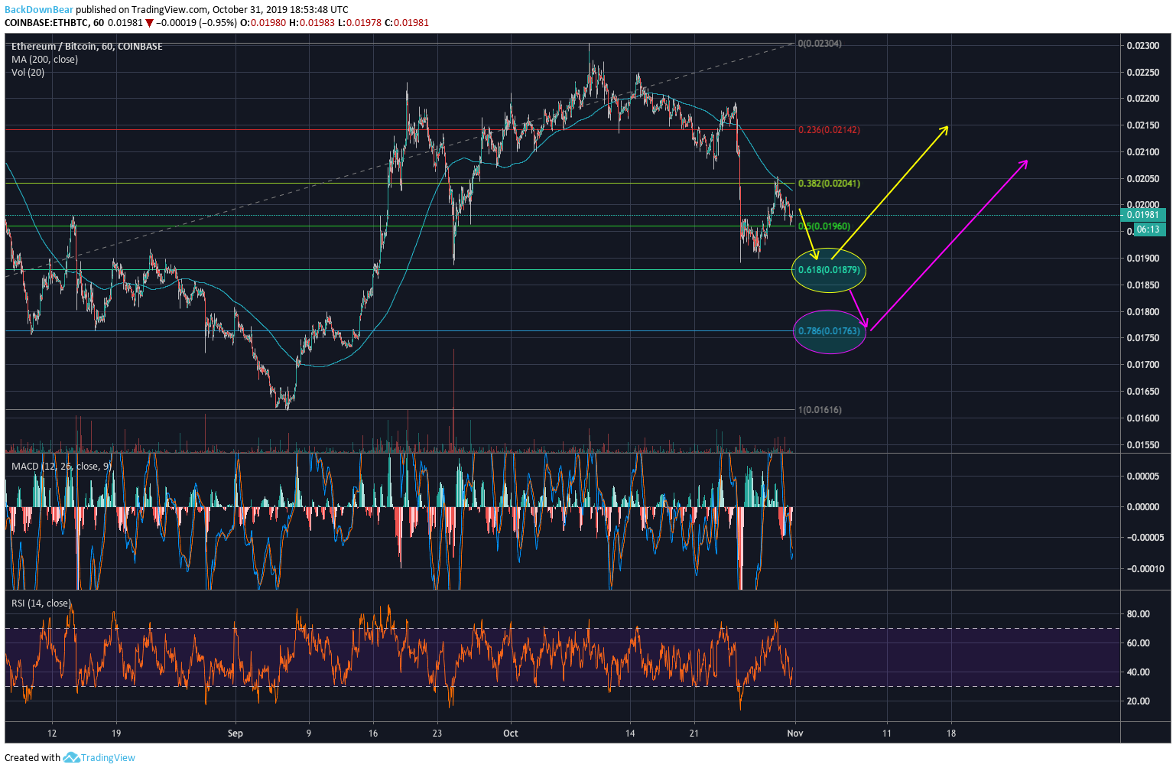Click the 0.5(0.01960) Fibonacci label

(x=824, y=226)
